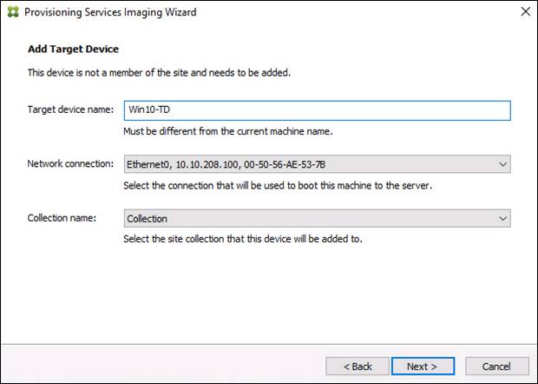Click the hint about boot connection selection
This screenshot has height=384, width=538.
coord(278,186)
